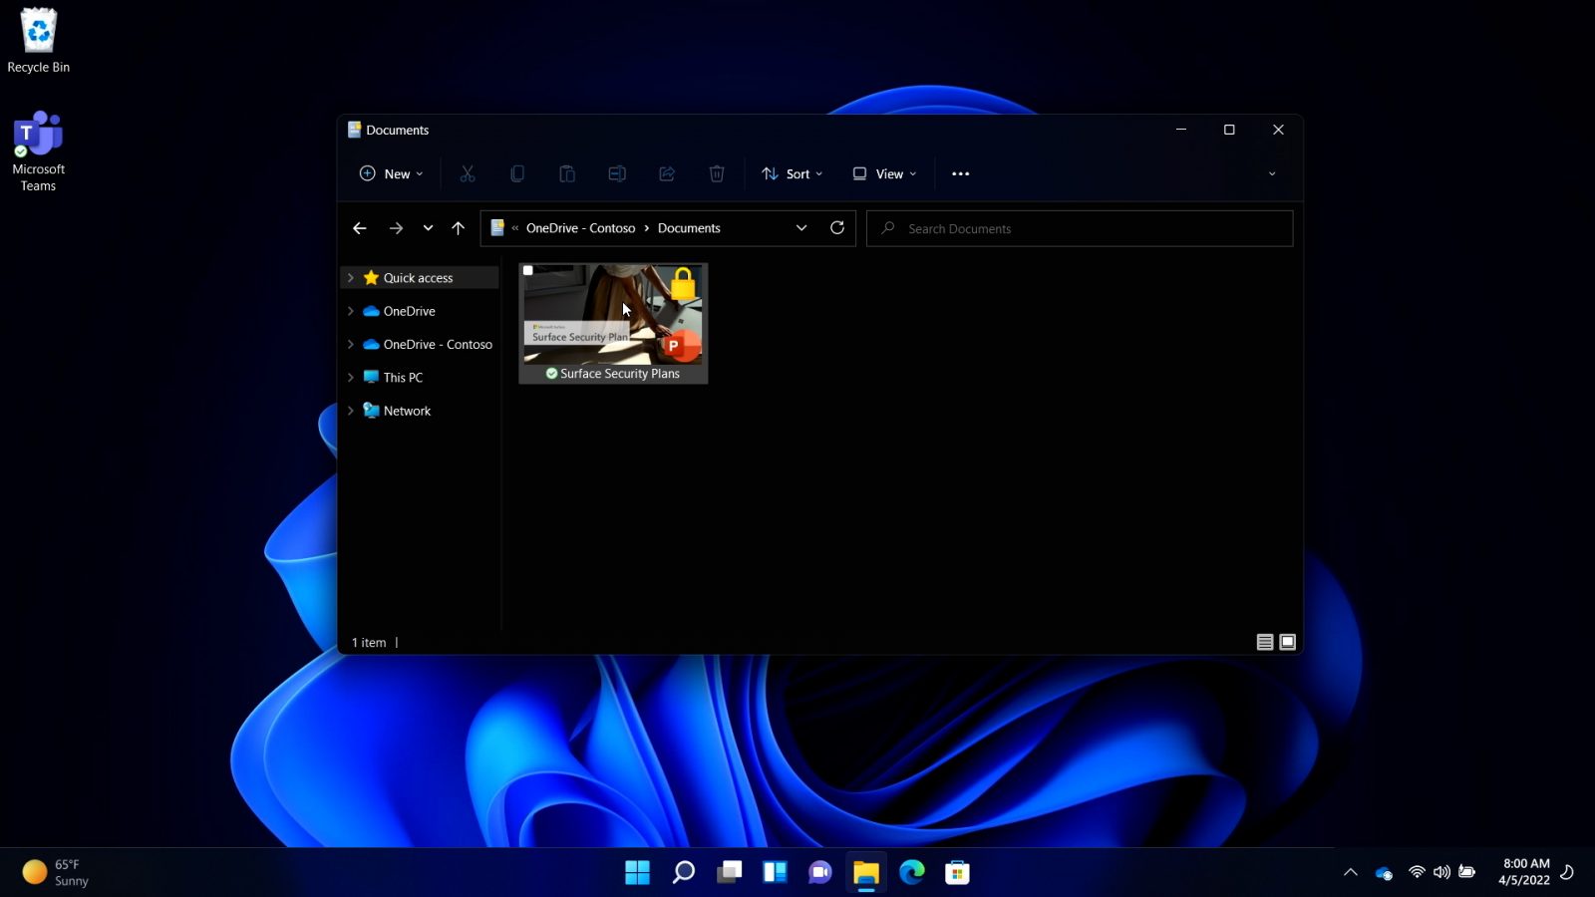Go up one folder level
The image size is (1595, 897).
pos(458,228)
